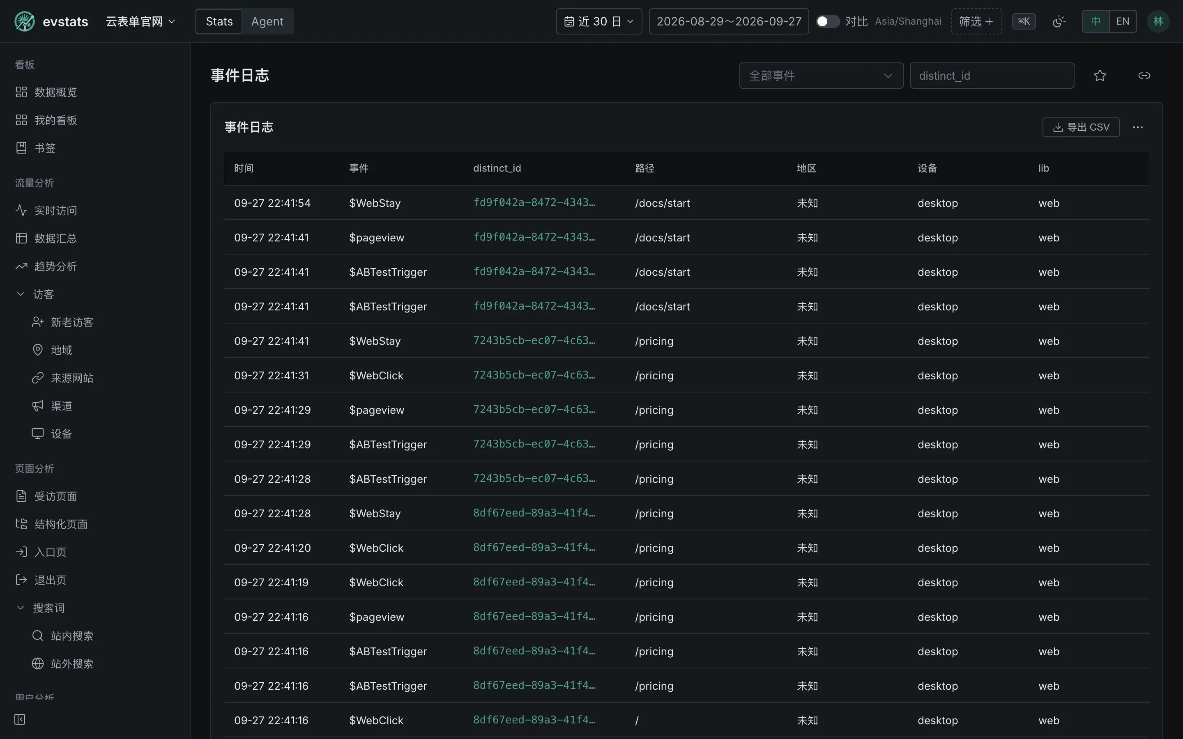Switch language to 中
This screenshot has width=1183, height=739.
click(1096, 21)
